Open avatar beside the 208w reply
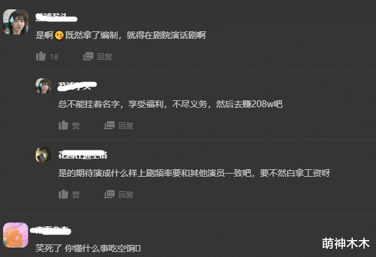Screen dimensions: 376x257 (x=43, y=86)
